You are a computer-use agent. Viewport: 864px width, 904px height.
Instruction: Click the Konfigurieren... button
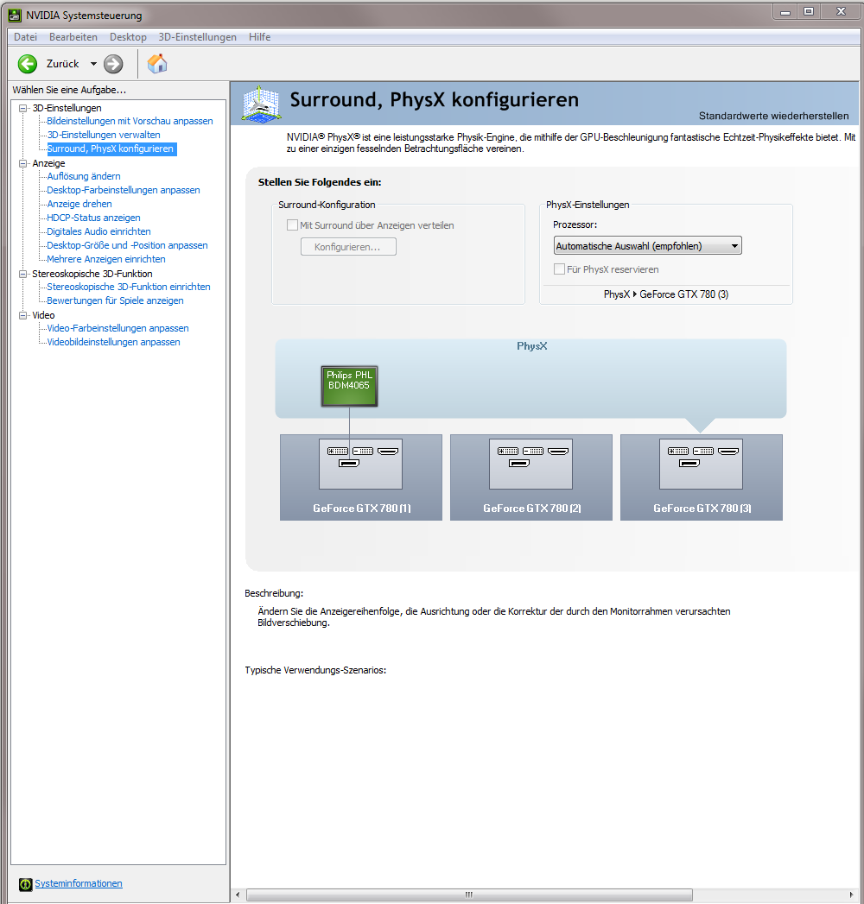(348, 247)
